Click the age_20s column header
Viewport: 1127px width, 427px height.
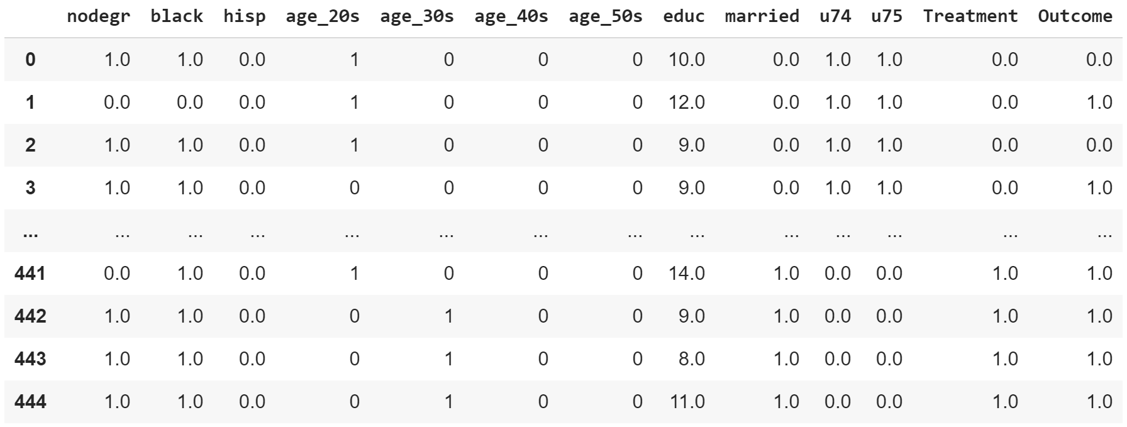coord(323,16)
